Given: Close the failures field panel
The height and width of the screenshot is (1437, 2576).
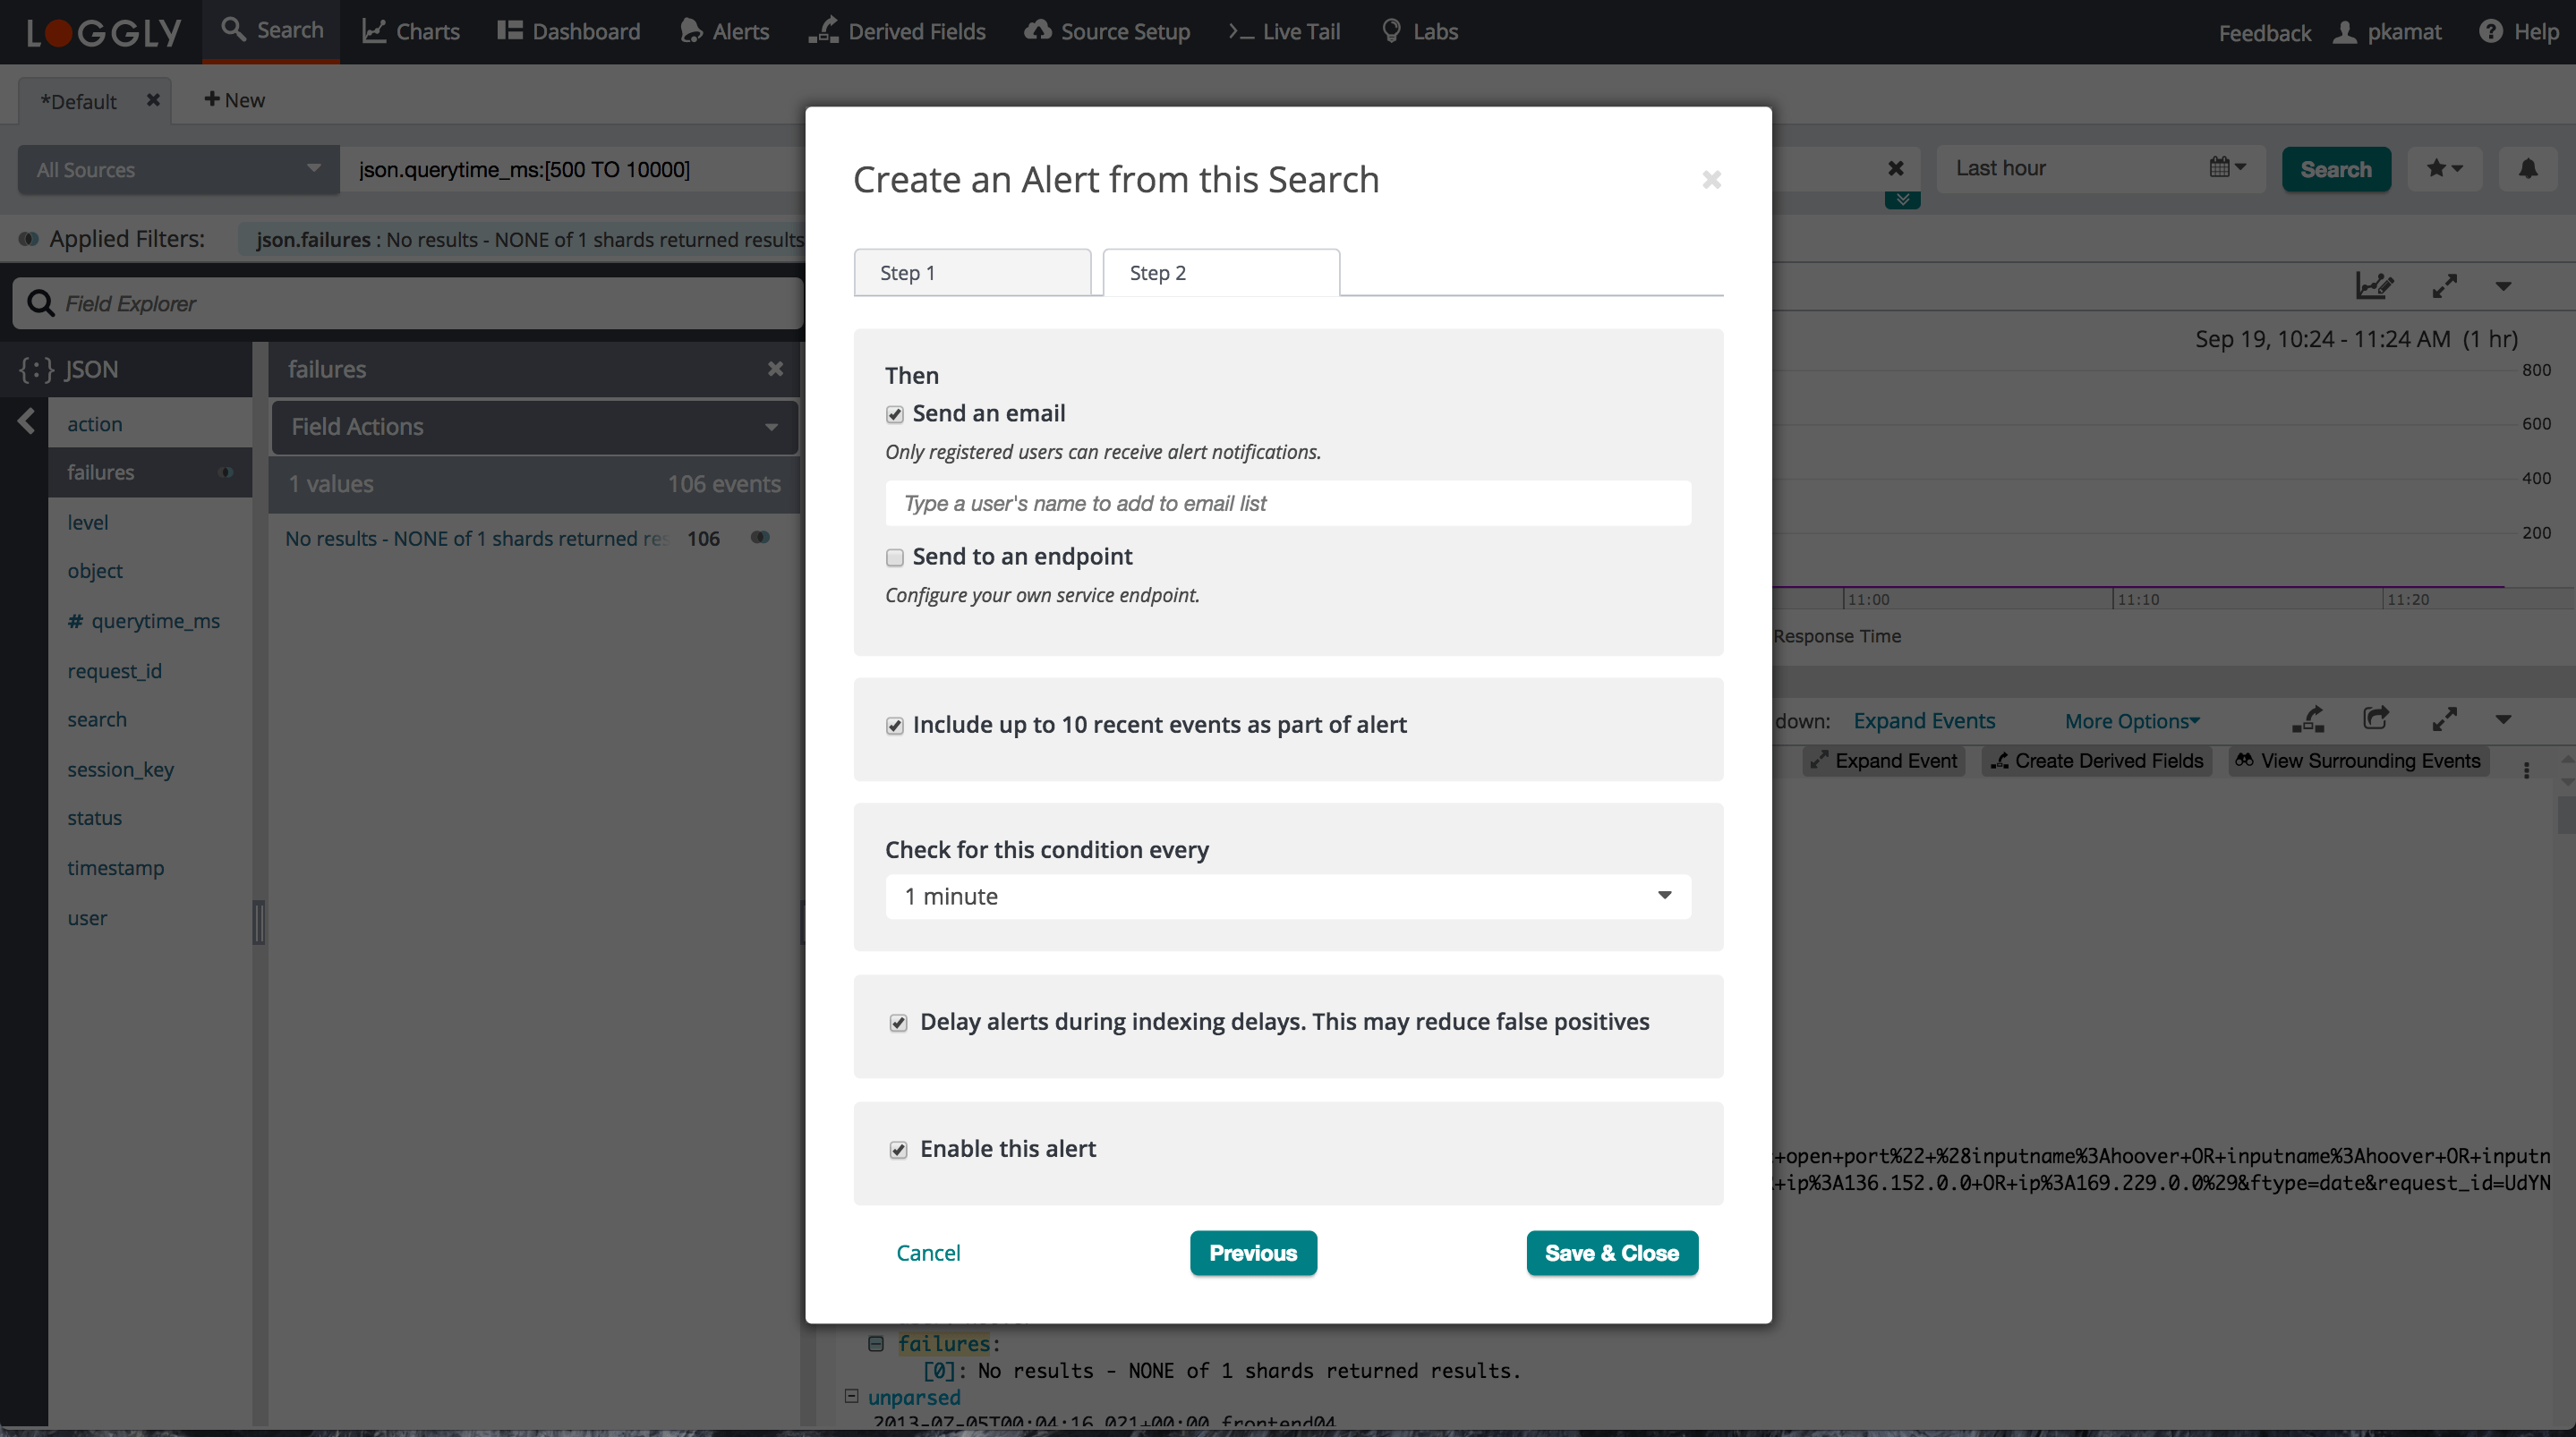Looking at the screenshot, I should pyautogui.click(x=775, y=369).
